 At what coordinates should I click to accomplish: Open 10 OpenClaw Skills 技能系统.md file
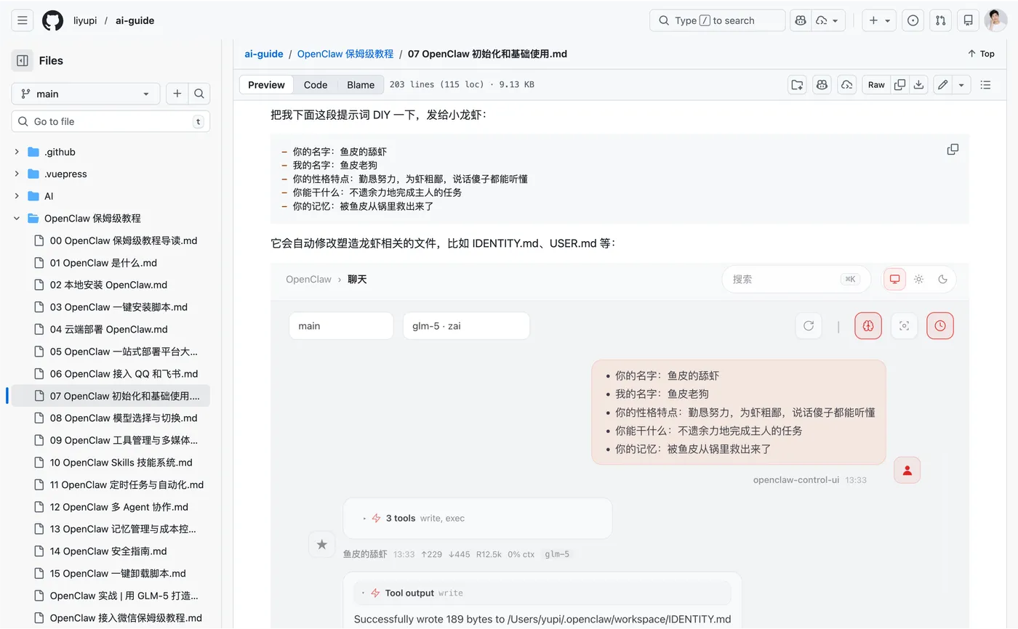[122, 462]
